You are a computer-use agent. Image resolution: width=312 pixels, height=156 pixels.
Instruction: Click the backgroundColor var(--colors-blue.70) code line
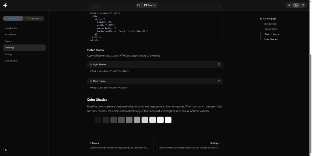click(x=122, y=31)
